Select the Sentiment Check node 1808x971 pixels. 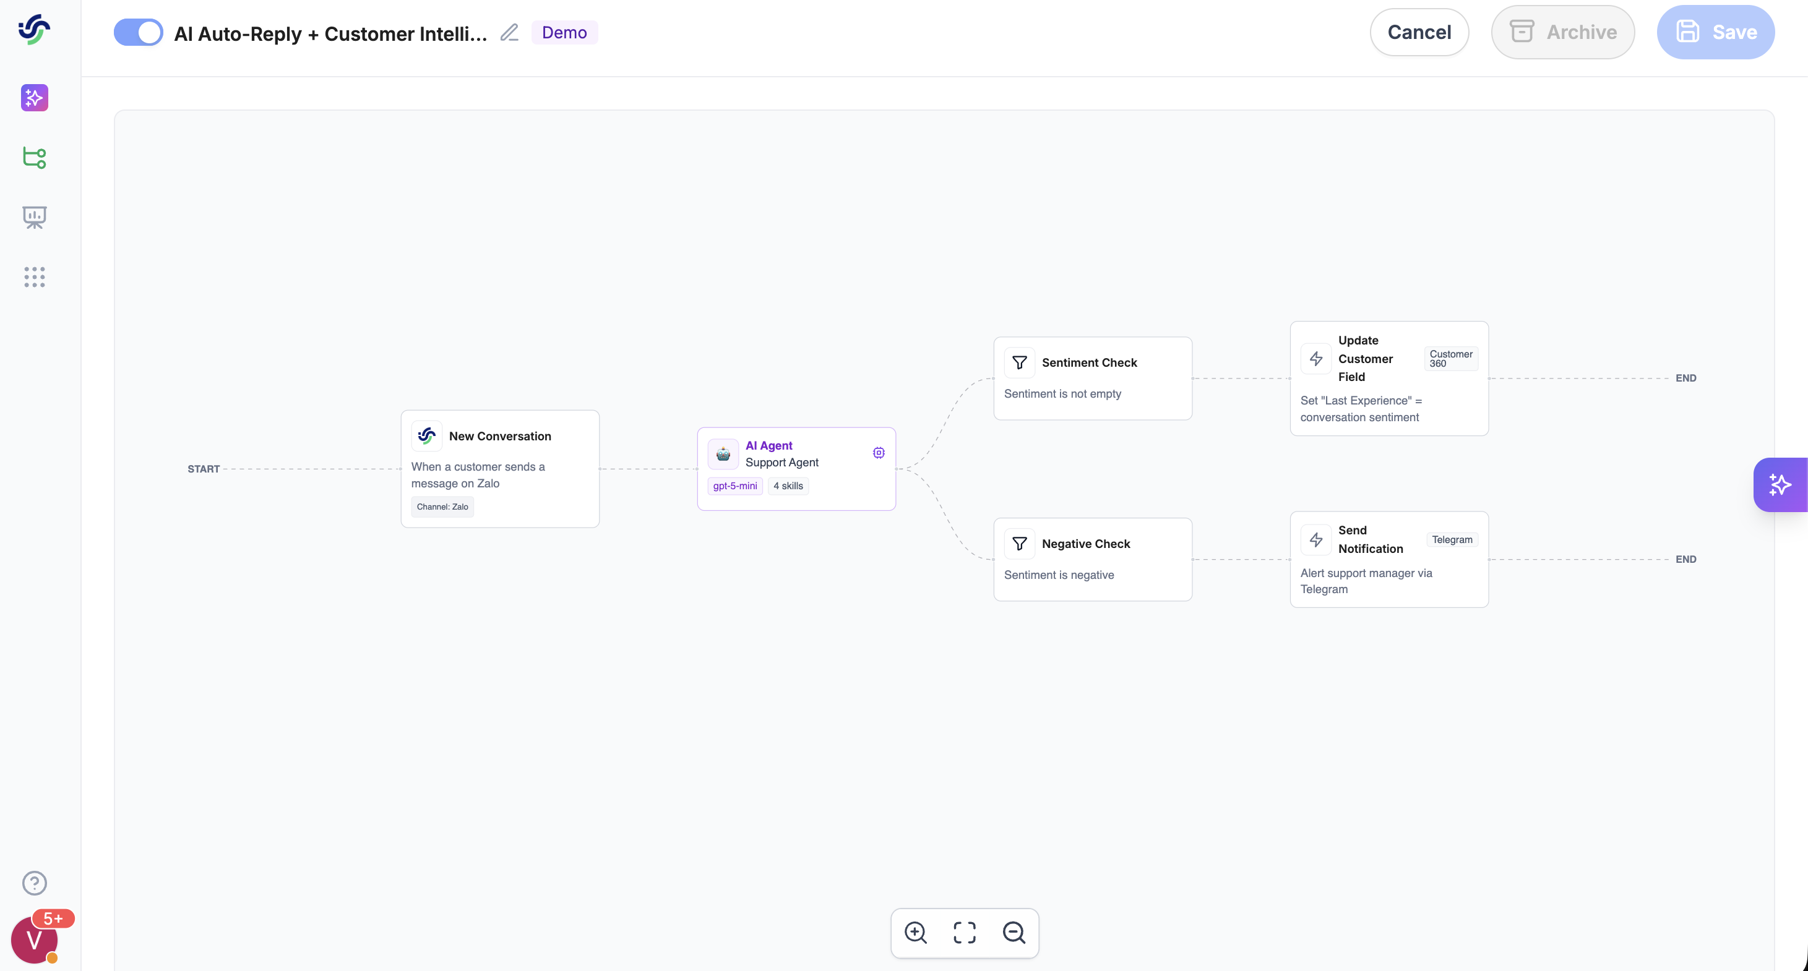(1093, 378)
